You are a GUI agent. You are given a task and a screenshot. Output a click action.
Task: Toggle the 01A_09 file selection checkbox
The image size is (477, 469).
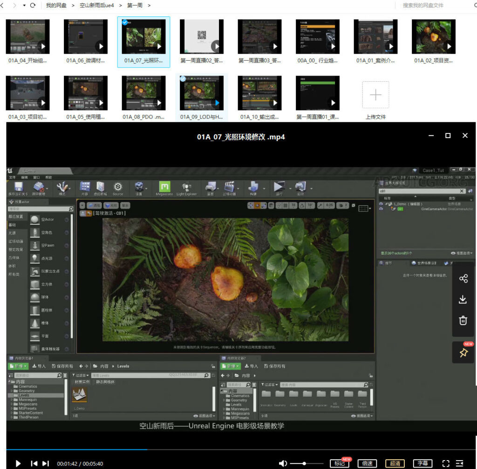click(183, 78)
